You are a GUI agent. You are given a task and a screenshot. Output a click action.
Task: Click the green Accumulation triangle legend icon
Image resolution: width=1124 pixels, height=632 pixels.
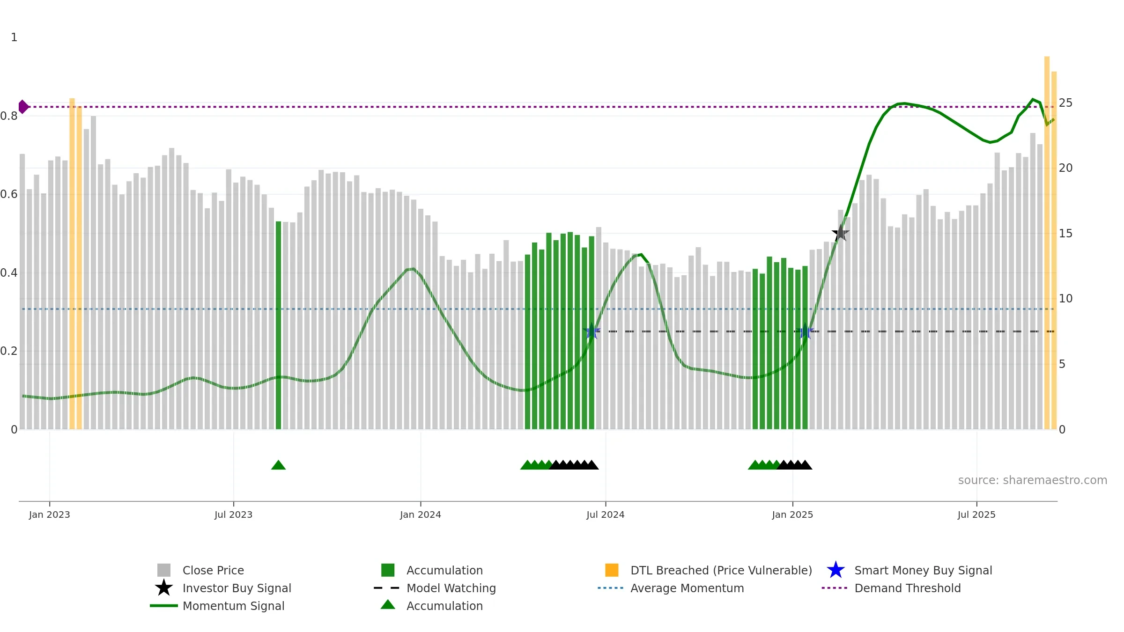[388, 605]
